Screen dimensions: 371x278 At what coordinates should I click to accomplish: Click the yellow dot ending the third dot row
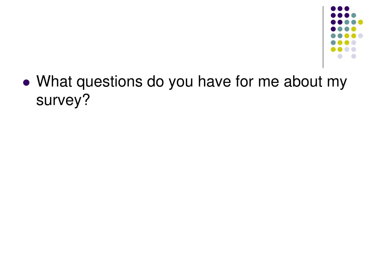point(360,22)
